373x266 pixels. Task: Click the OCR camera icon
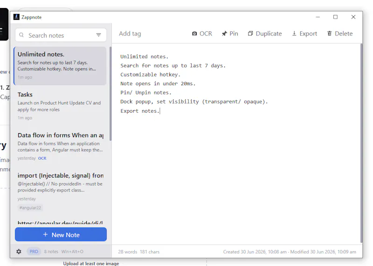pos(194,34)
